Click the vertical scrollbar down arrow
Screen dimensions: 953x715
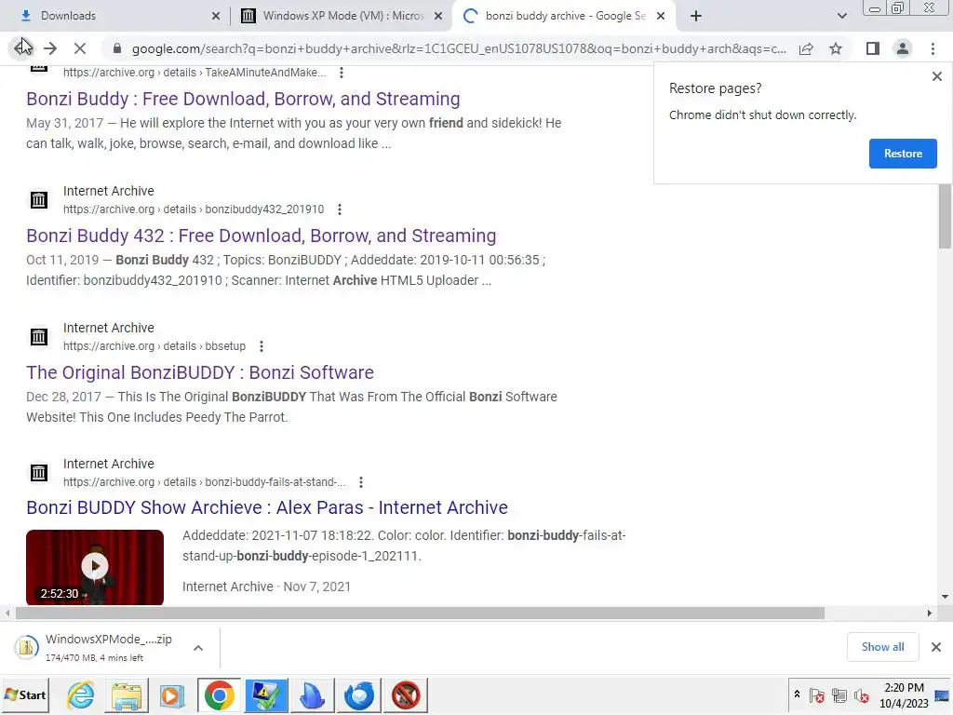[945, 597]
